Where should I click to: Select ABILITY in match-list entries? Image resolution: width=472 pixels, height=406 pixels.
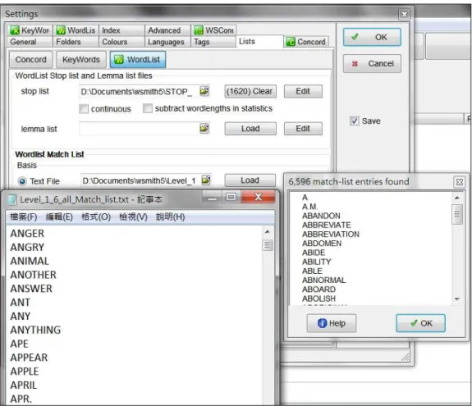(316, 262)
